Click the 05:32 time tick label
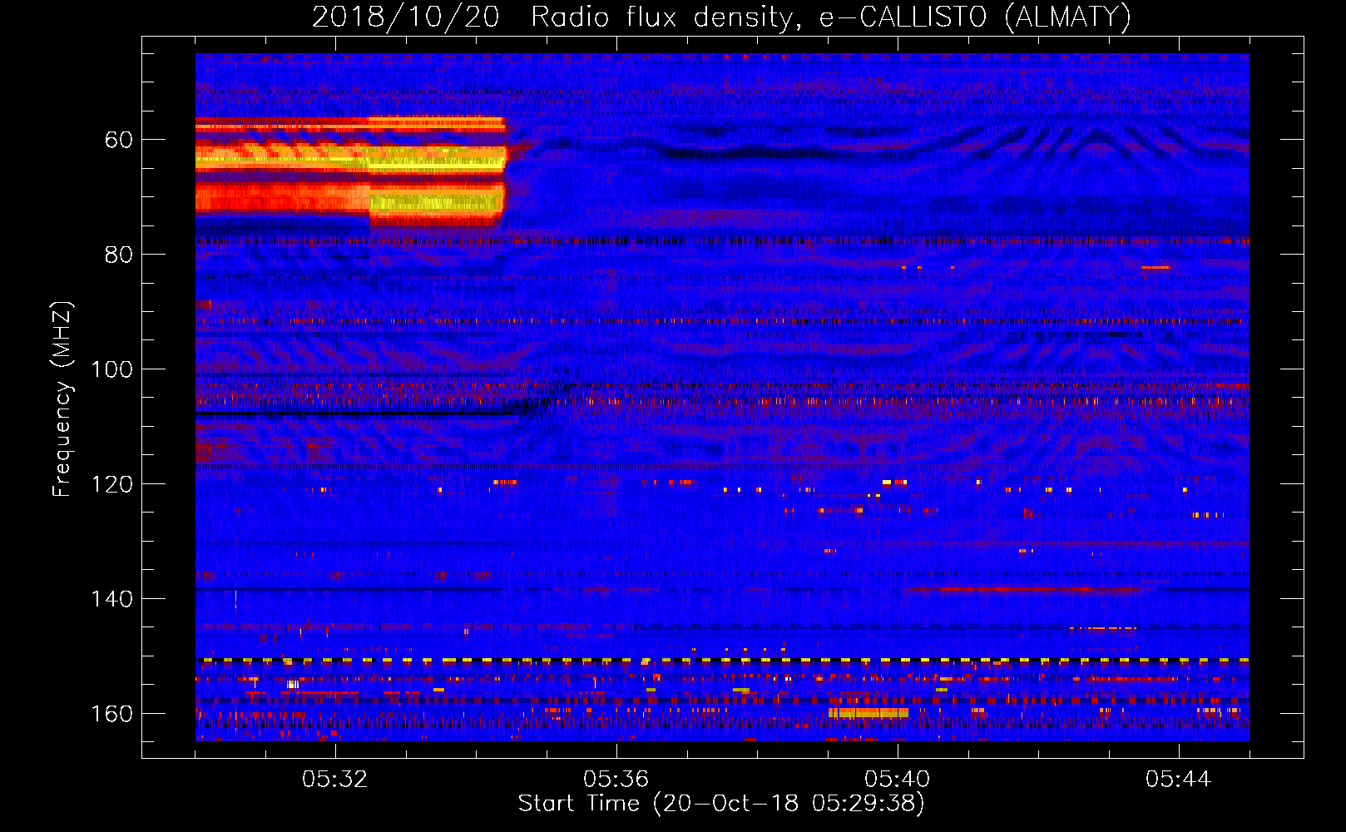The image size is (1346, 832). tap(335, 779)
